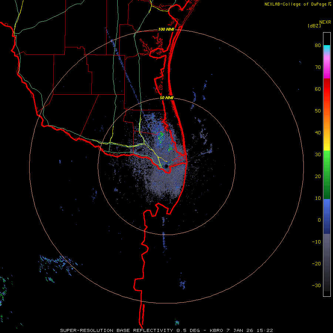This screenshot has width=333, height=333.
Task: Click the 10 value on dBZ scale
Action: click(318, 198)
